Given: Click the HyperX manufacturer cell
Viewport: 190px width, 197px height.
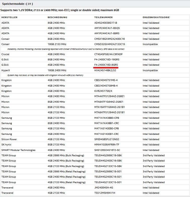Looking at the screenshot, I should (6, 70).
